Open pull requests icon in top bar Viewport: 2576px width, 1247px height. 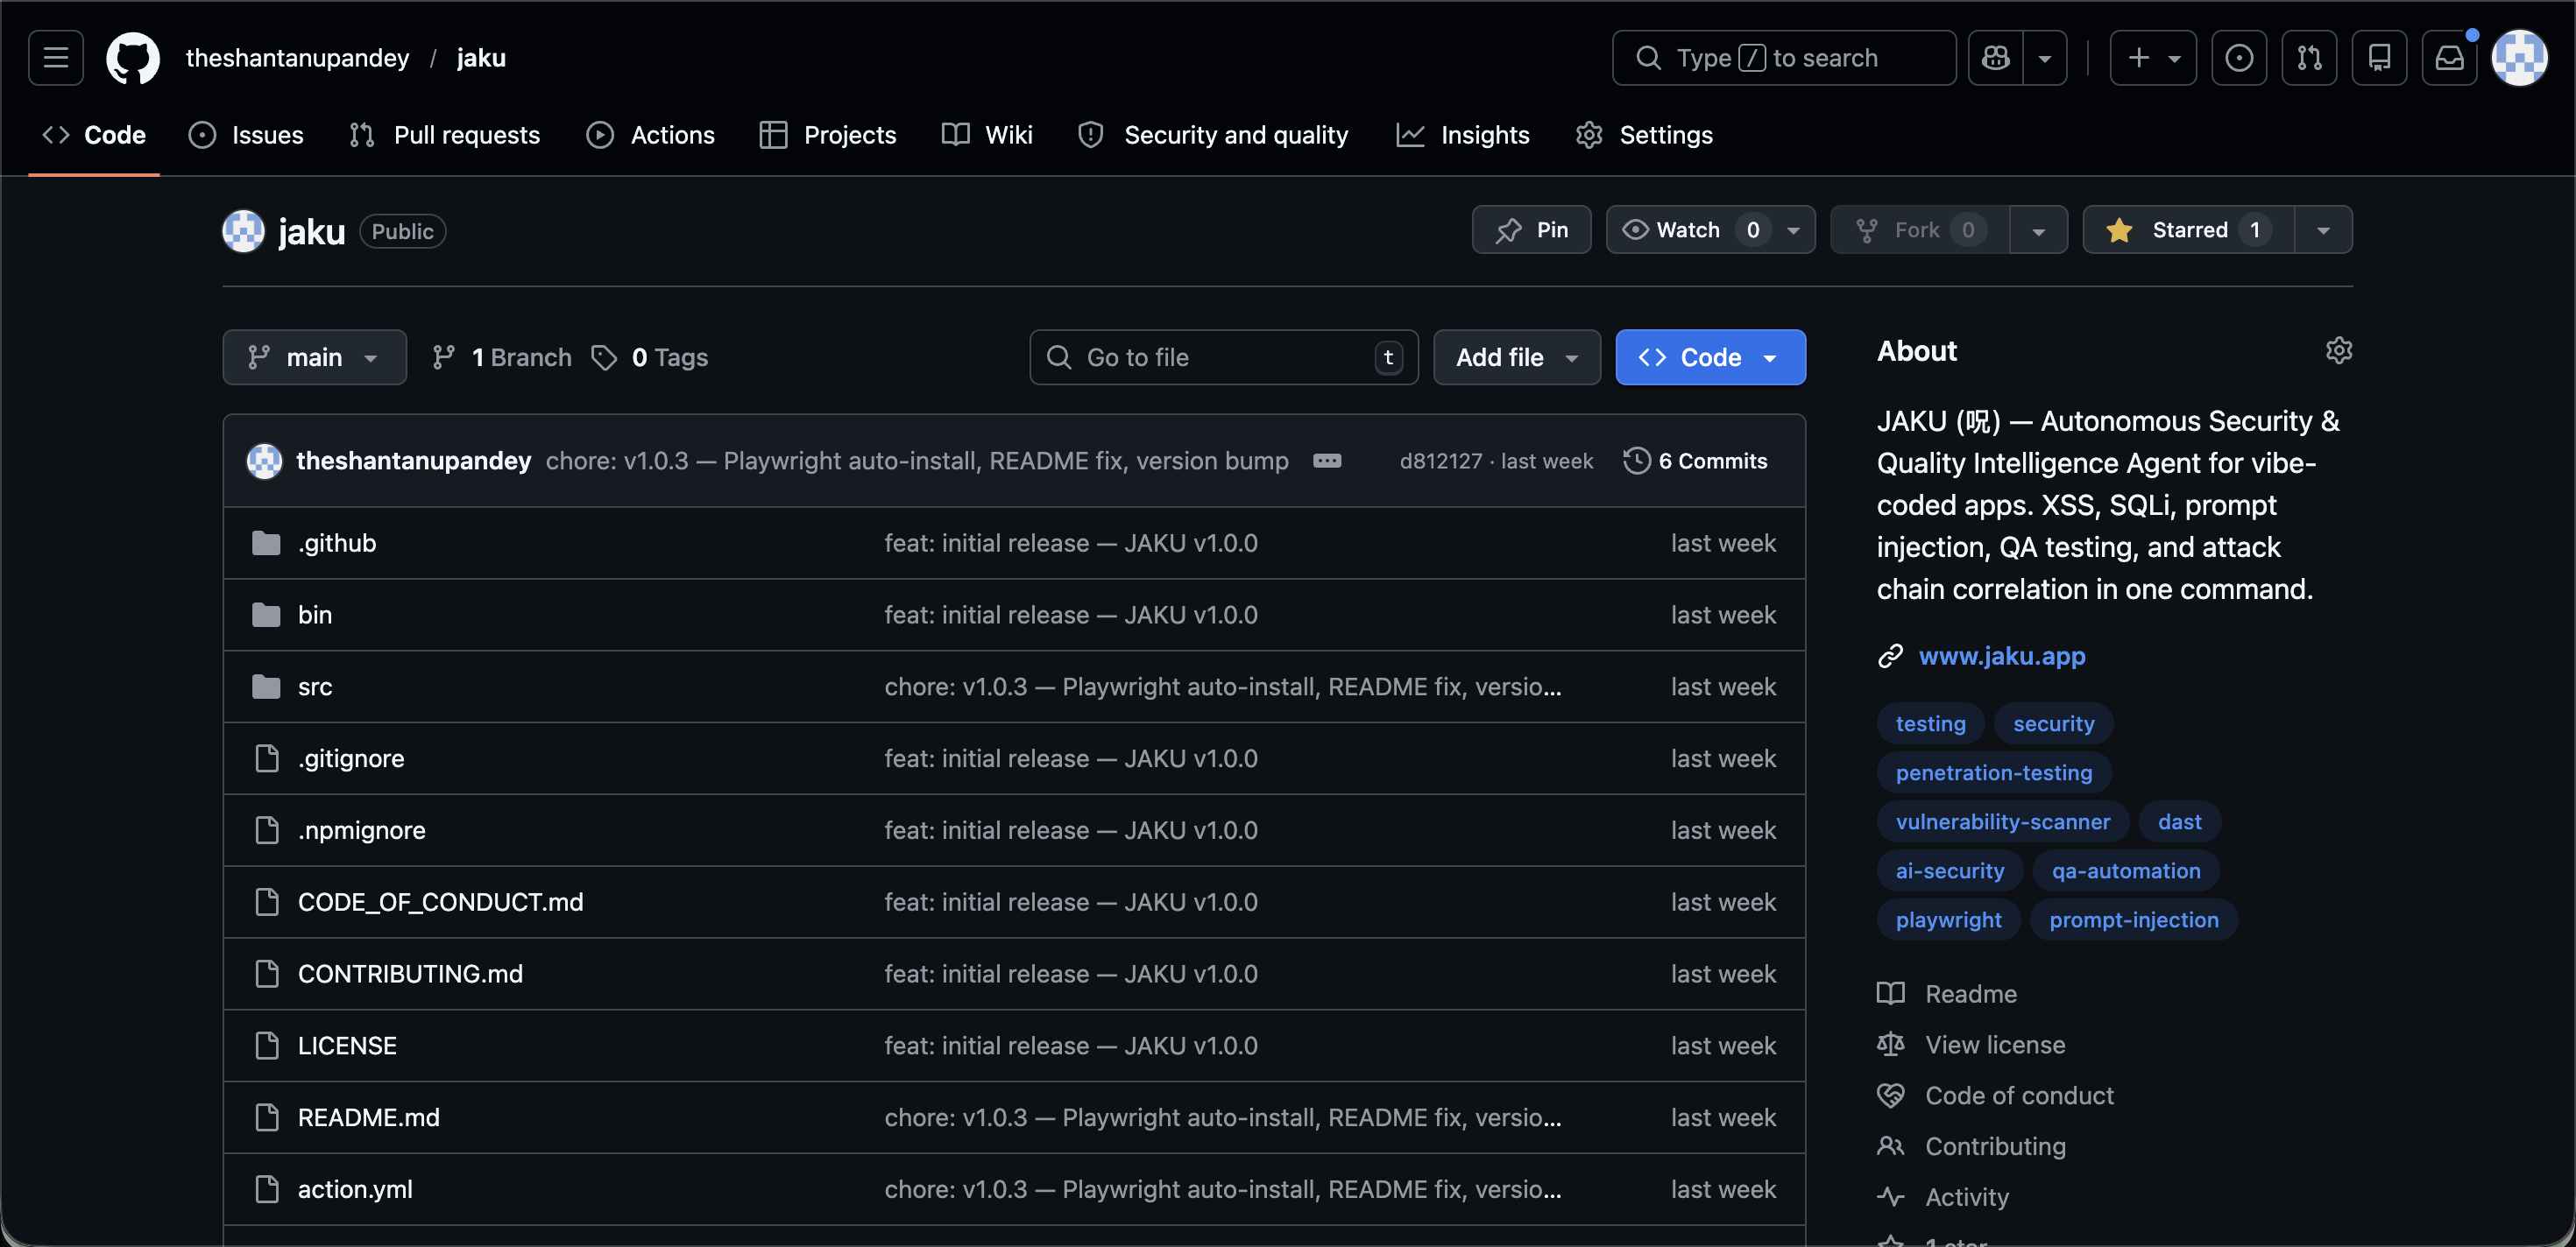tap(2309, 58)
